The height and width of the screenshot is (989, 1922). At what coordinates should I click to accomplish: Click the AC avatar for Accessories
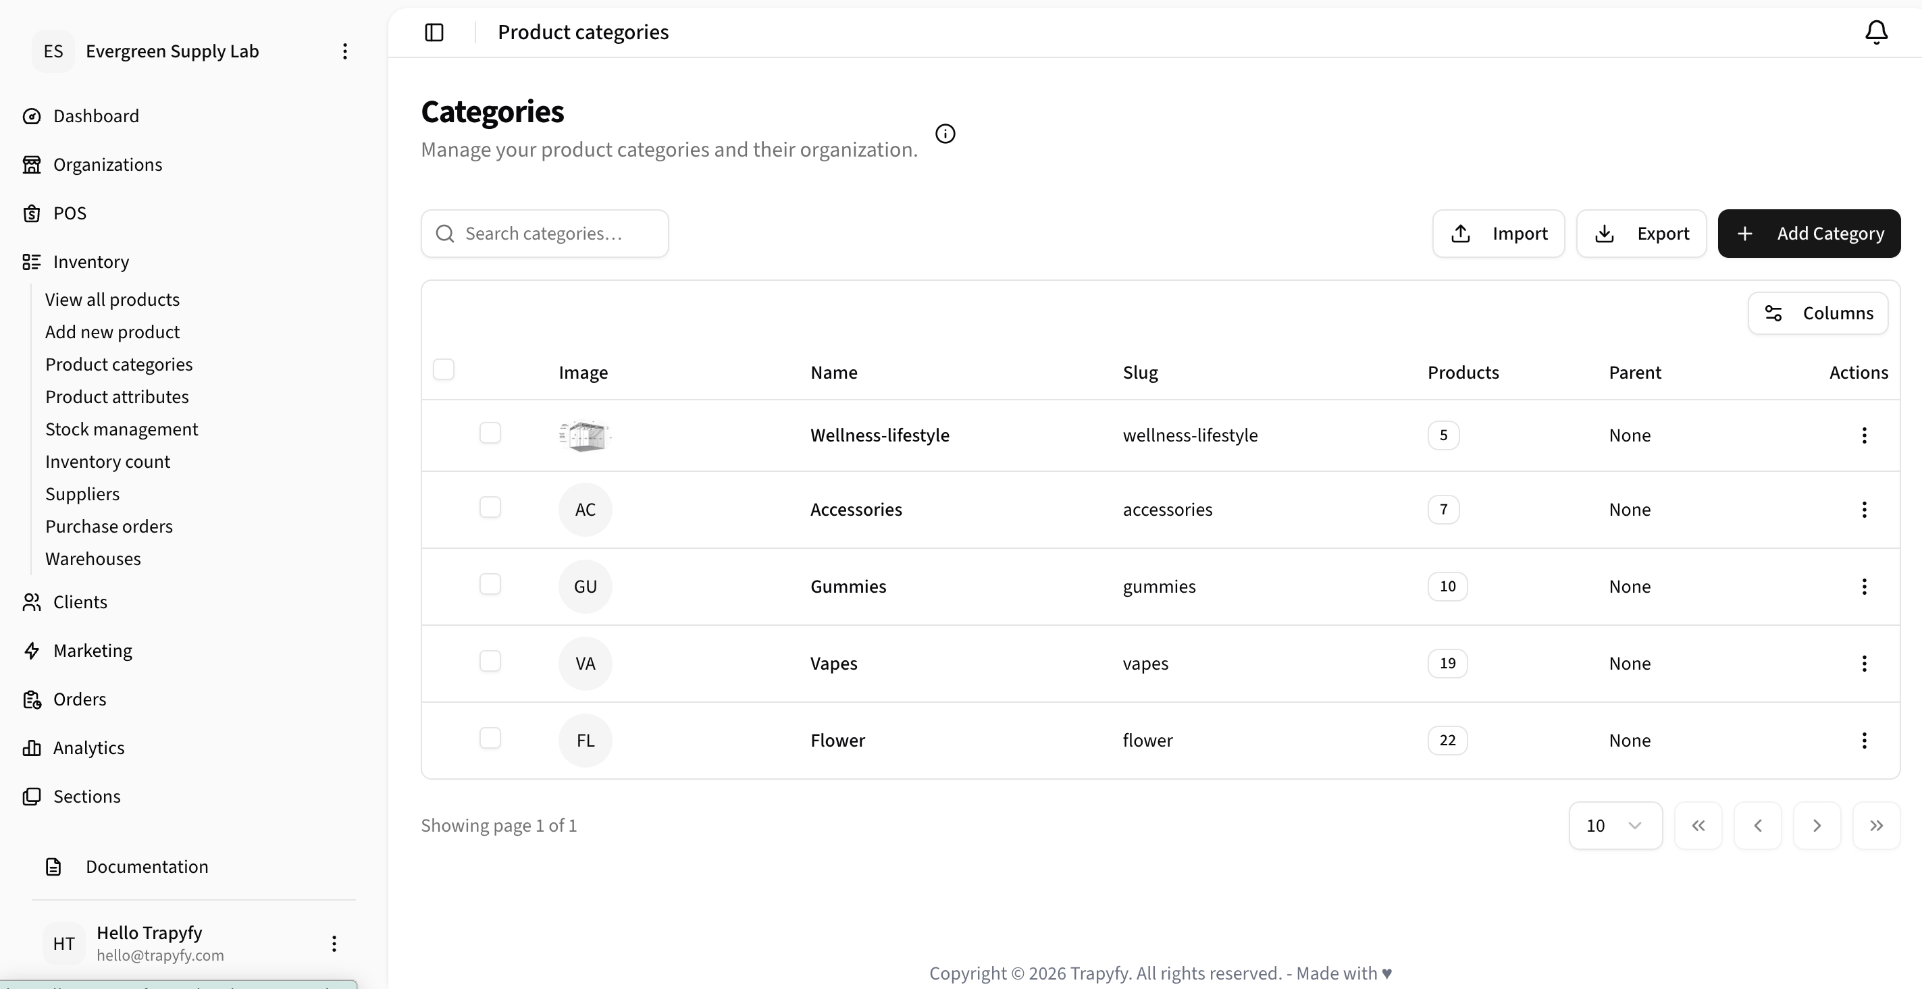585,510
